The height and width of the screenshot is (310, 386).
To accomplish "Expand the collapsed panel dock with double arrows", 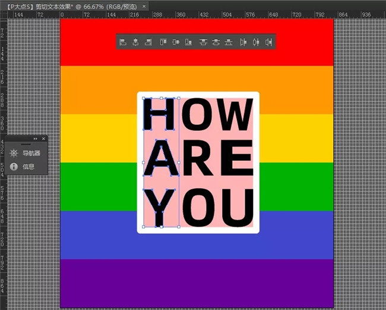I will [x=35, y=139].
